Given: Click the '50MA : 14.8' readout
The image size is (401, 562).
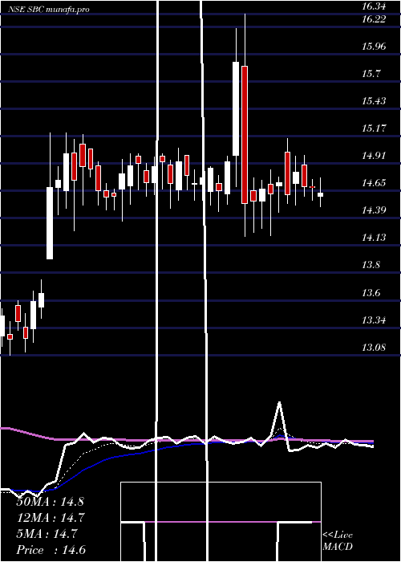Looking at the screenshot, I should pyautogui.click(x=50, y=502).
